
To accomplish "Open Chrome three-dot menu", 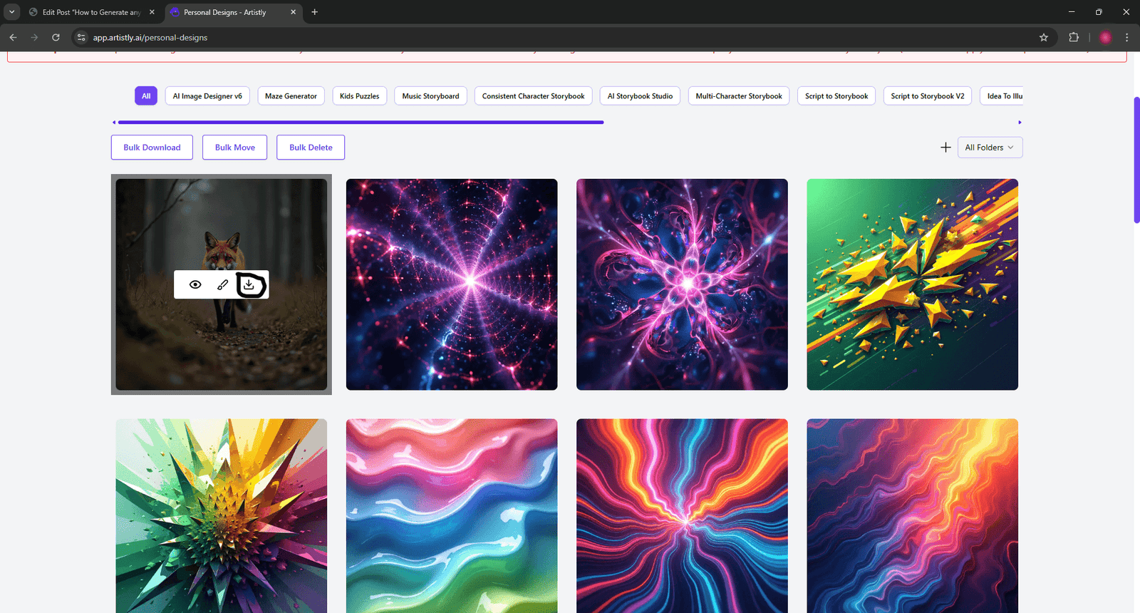I will 1126,38.
